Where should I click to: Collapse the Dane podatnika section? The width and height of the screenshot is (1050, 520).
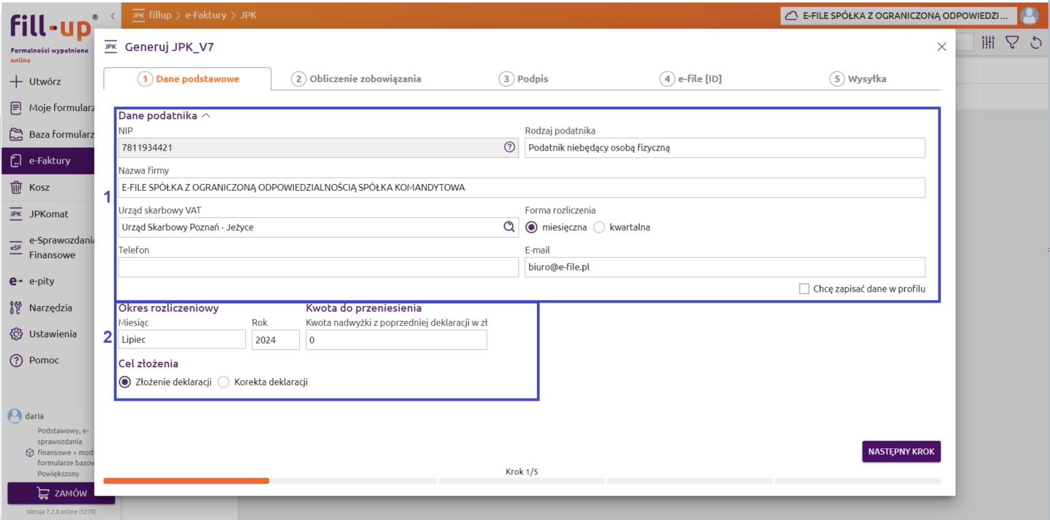pyautogui.click(x=206, y=116)
